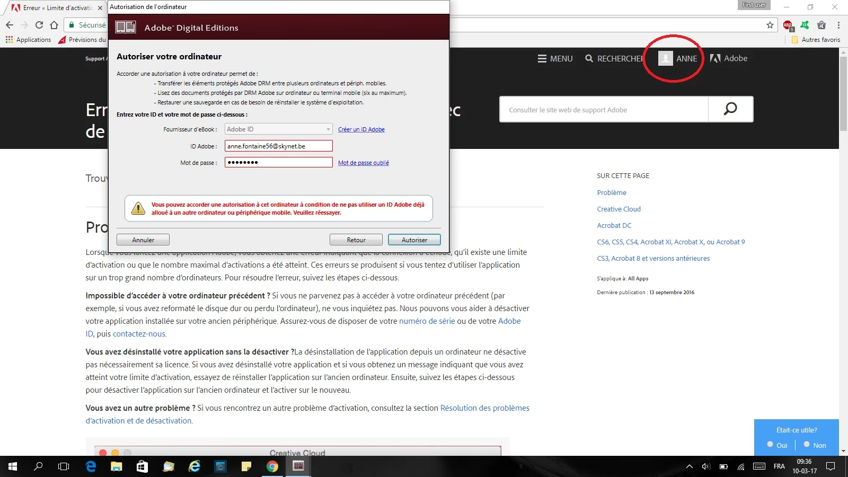Open the contactez-nous link
848x477 pixels.
[x=139, y=334]
